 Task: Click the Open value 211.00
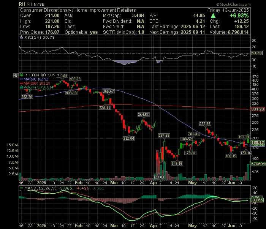click(x=52, y=16)
